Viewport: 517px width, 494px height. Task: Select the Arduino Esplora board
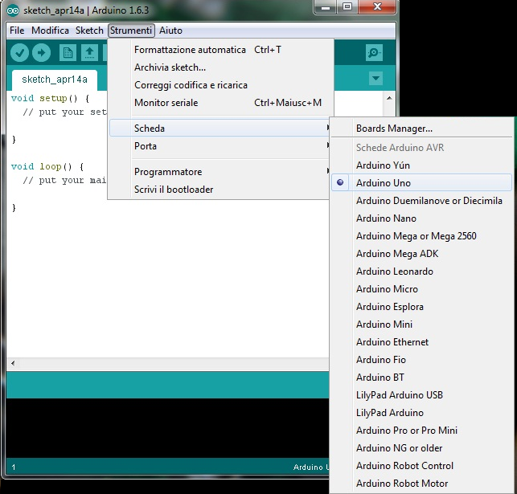tap(421, 307)
